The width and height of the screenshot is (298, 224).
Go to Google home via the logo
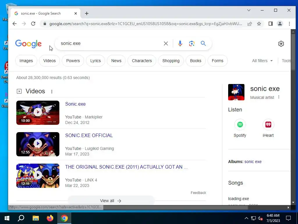point(28,44)
